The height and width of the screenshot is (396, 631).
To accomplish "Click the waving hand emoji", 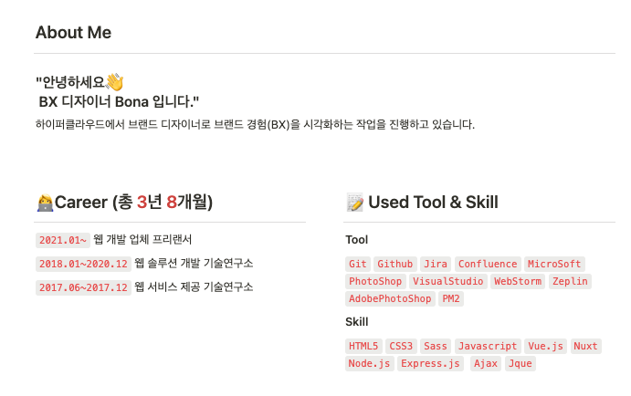I will (x=115, y=82).
